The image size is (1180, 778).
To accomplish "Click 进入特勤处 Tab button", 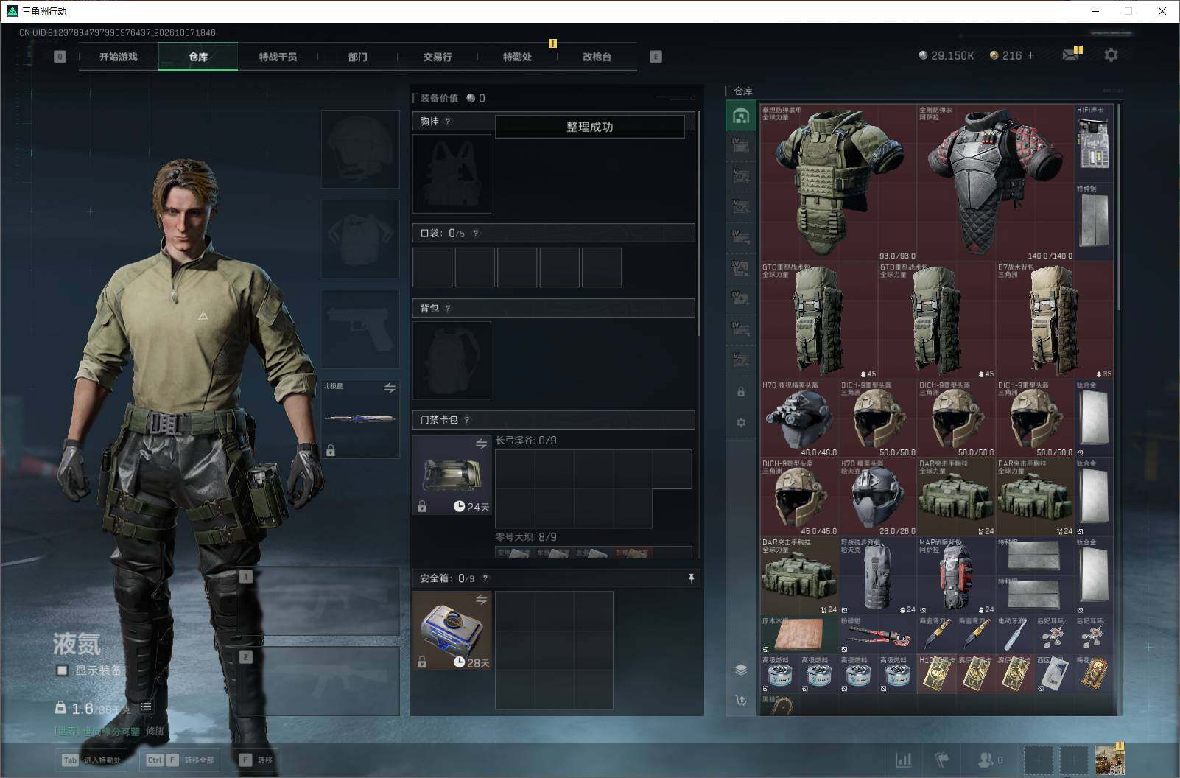I will coord(92,760).
